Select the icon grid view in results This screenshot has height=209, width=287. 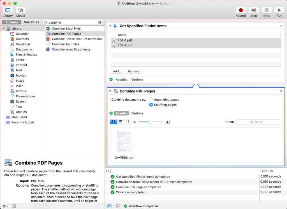[x=114, y=122]
